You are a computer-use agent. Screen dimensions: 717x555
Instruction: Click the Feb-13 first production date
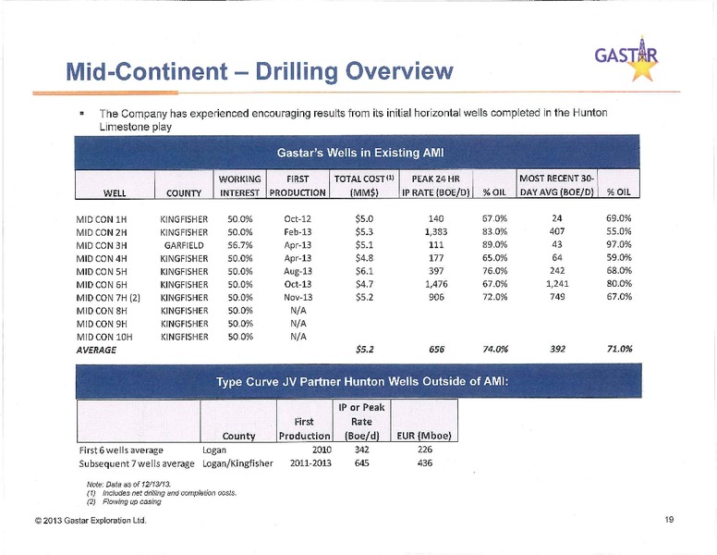[298, 232]
